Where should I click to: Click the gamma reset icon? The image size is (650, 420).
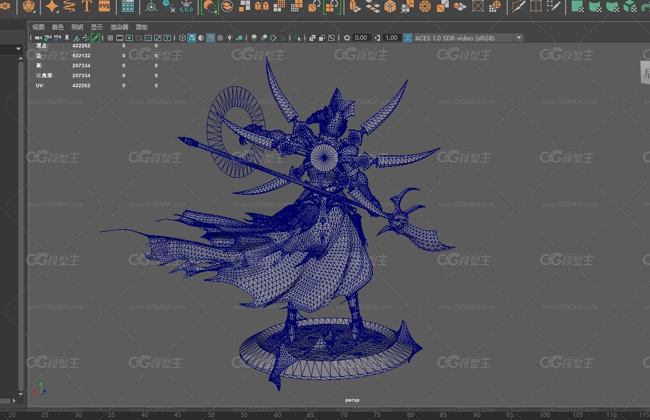pyautogui.click(x=377, y=38)
